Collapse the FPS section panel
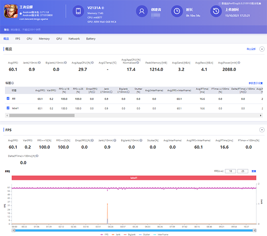Viewport: 267px width, 236px height. pos(261,130)
